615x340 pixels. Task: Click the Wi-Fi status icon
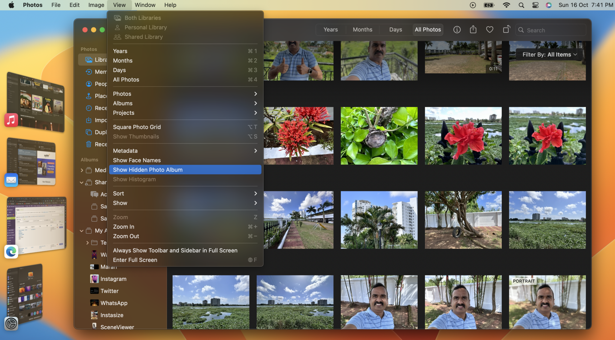click(x=506, y=5)
